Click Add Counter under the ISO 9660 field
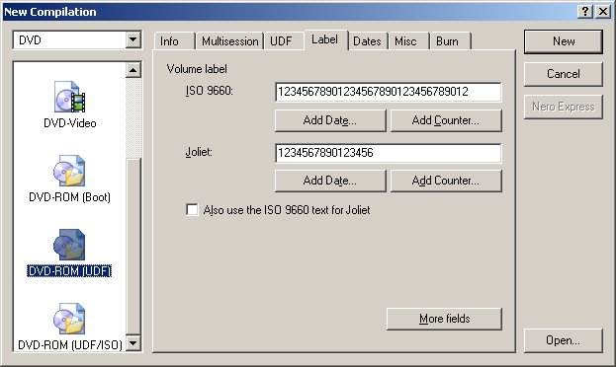This screenshot has width=616, height=367. tap(446, 120)
